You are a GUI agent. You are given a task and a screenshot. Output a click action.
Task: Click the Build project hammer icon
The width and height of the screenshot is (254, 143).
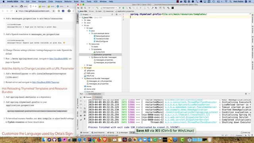(x=97, y=8)
